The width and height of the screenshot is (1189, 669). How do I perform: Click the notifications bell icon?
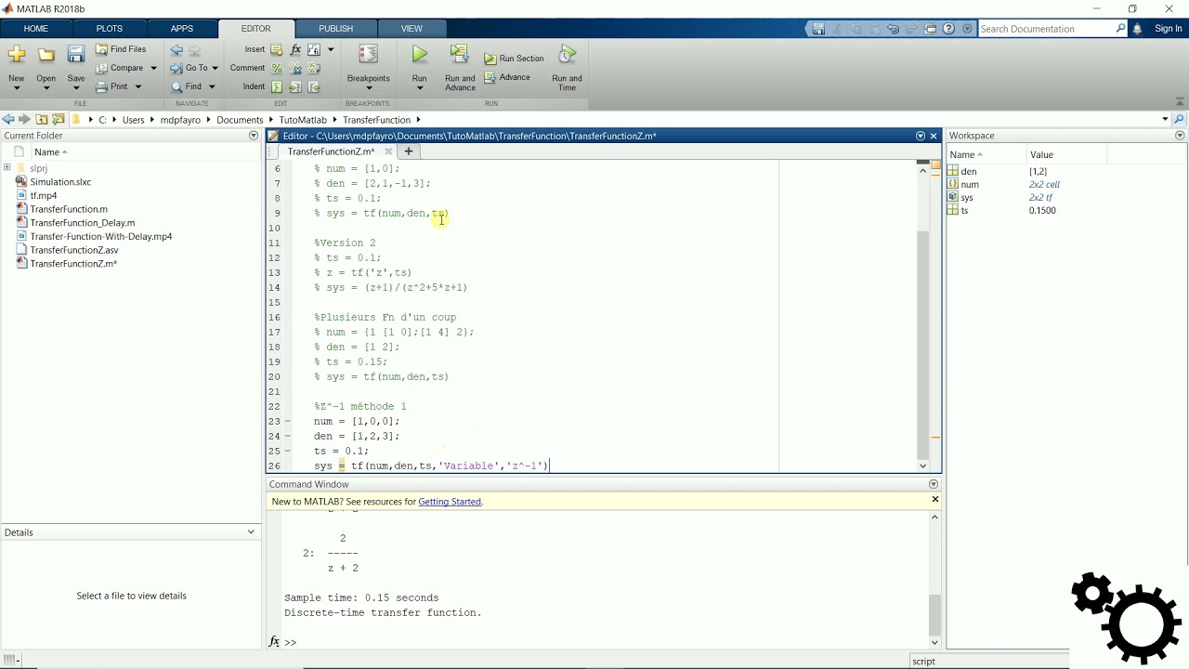click(x=1137, y=29)
